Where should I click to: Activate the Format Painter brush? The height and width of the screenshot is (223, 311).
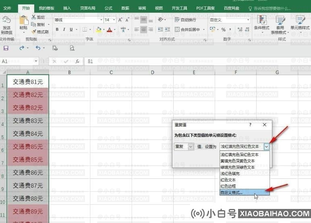34,31
